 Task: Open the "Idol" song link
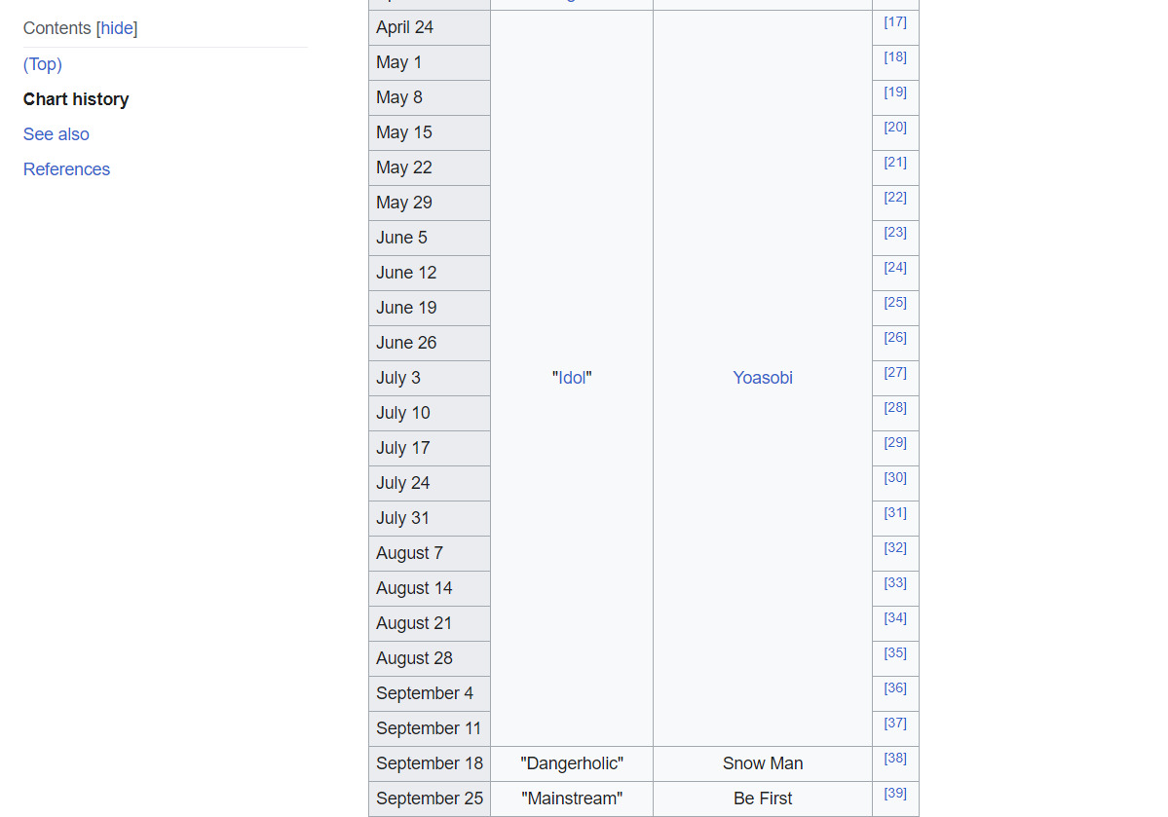point(572,378)
